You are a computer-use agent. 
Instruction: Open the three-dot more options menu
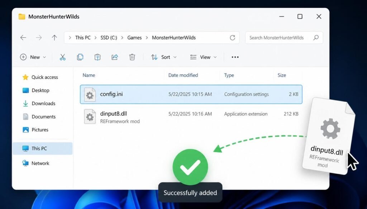[x=235, y=57]
